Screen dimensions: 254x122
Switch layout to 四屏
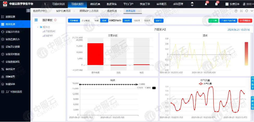[x=104, y=21]
